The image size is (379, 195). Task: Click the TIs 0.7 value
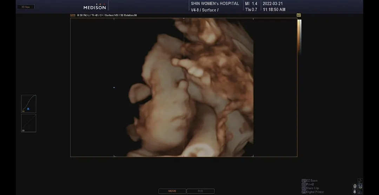(251, 10)
